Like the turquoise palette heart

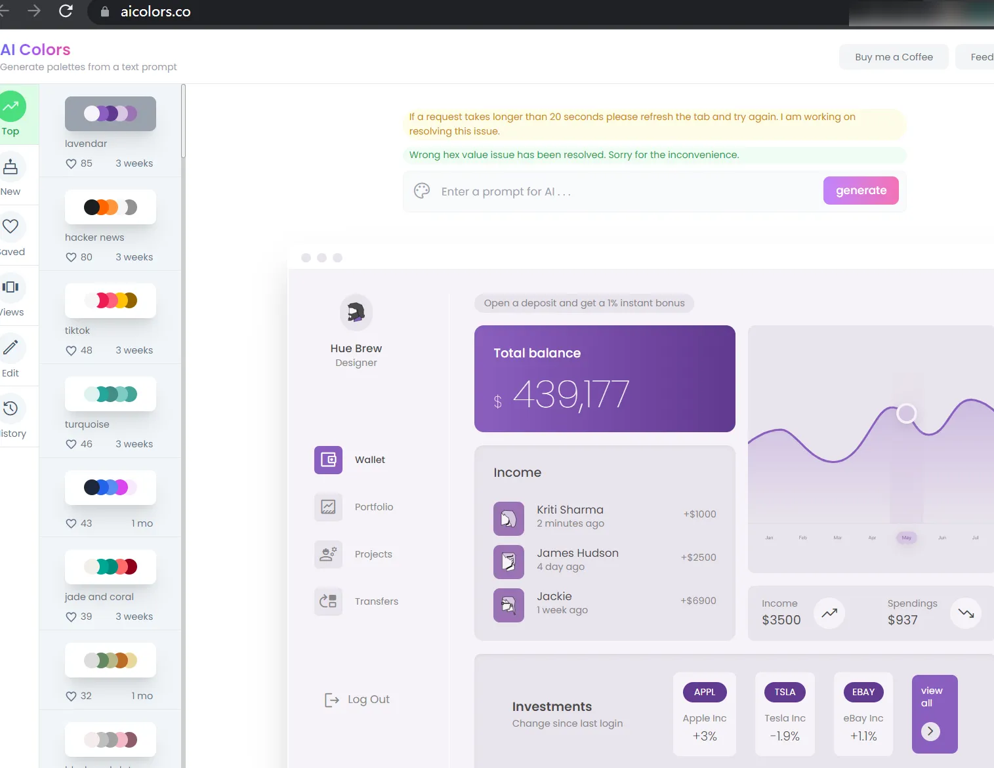click(x=71, y=444)
